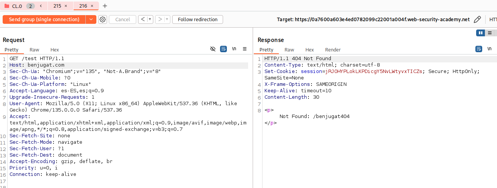Open the Request editor hamburger menu
The height and width of the screenshot is (188, 497).
coord(245,49)
